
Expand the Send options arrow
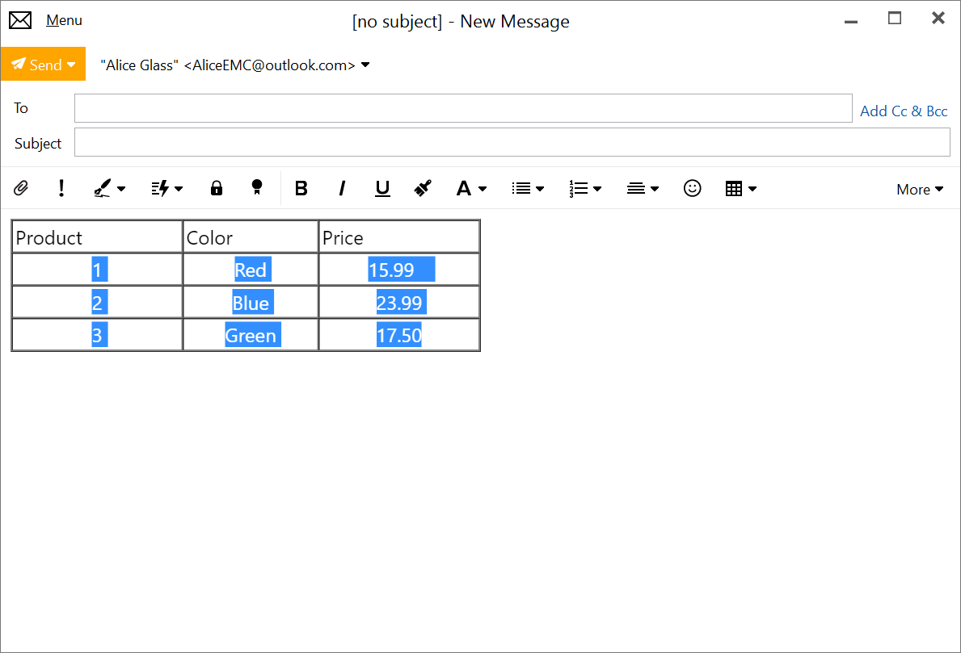pos(72,65)
